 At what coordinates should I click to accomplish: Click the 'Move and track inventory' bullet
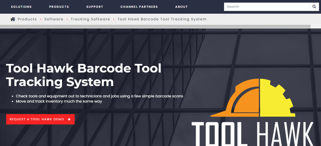pos(59,101)
